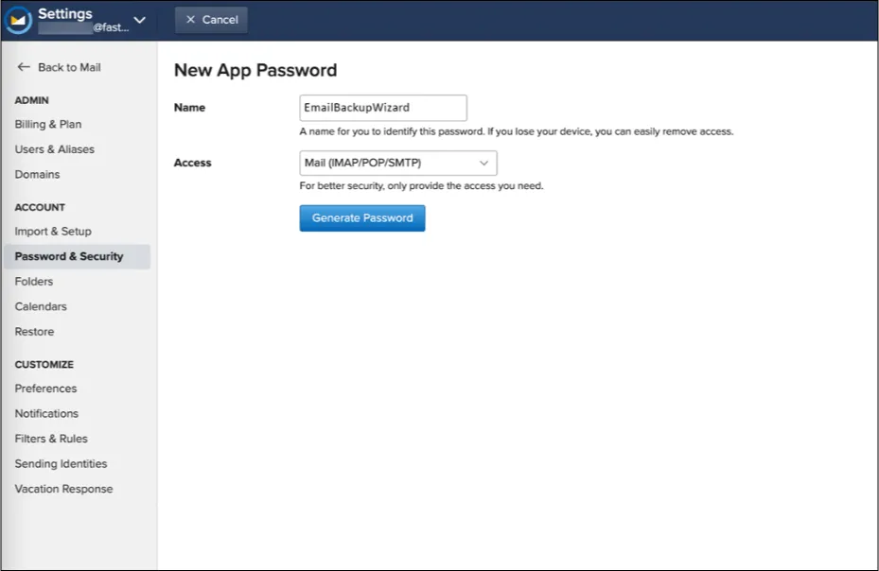
Task: Open the Restore page
Action: pyautogui.click(x=34, y=332)
